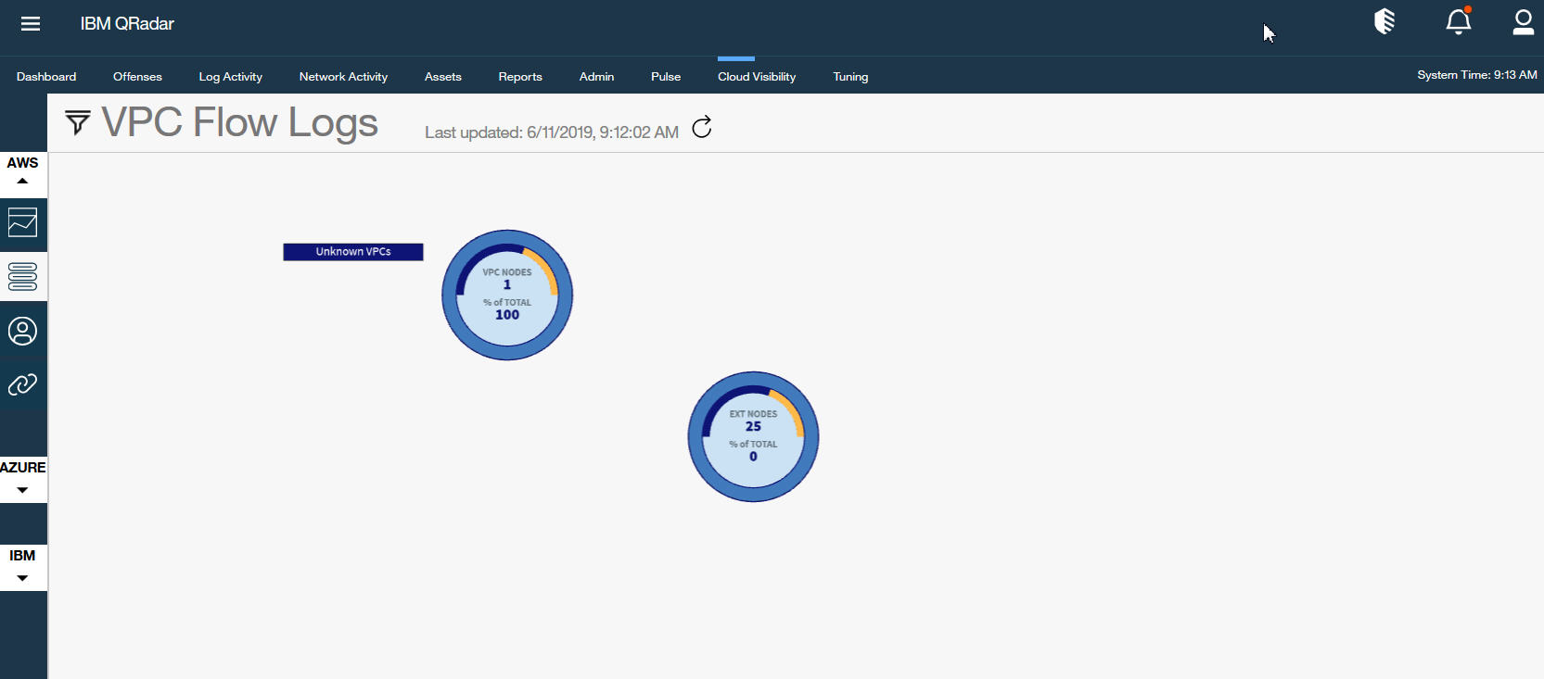Open the Reports tab
The width and height of the screenshot is (1544, 679).
(x=520, y=77)
